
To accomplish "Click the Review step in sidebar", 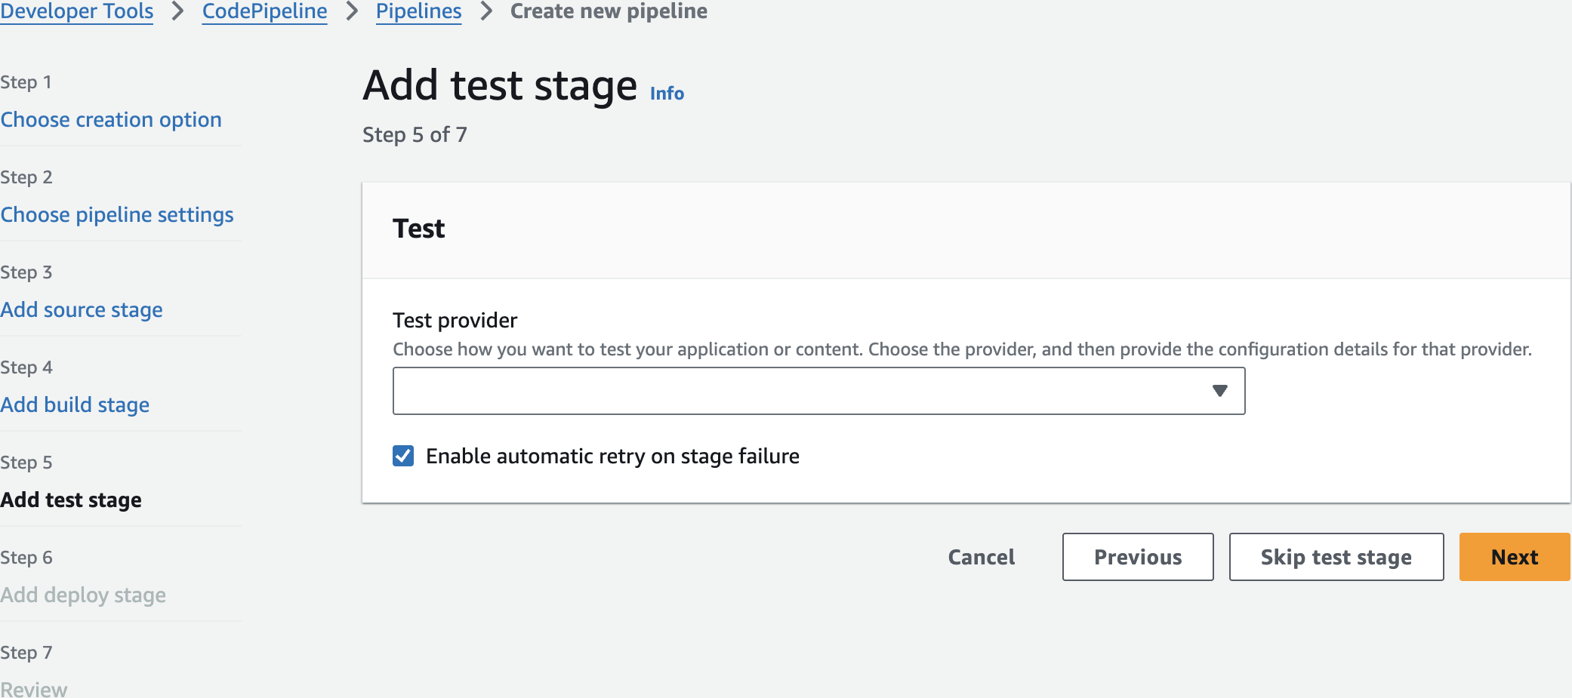I will point(34,689).
